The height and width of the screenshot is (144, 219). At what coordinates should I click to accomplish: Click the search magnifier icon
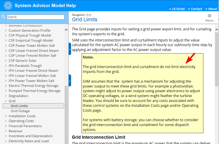click(4, 17)
